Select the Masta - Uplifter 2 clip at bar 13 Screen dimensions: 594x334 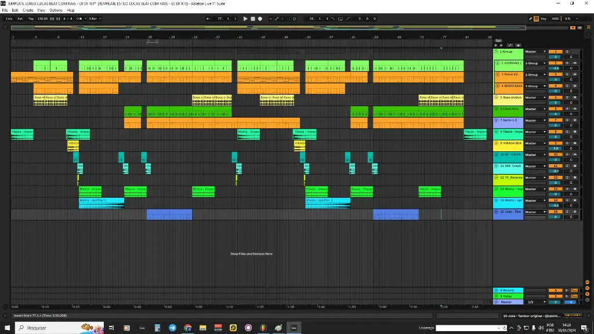101,203
